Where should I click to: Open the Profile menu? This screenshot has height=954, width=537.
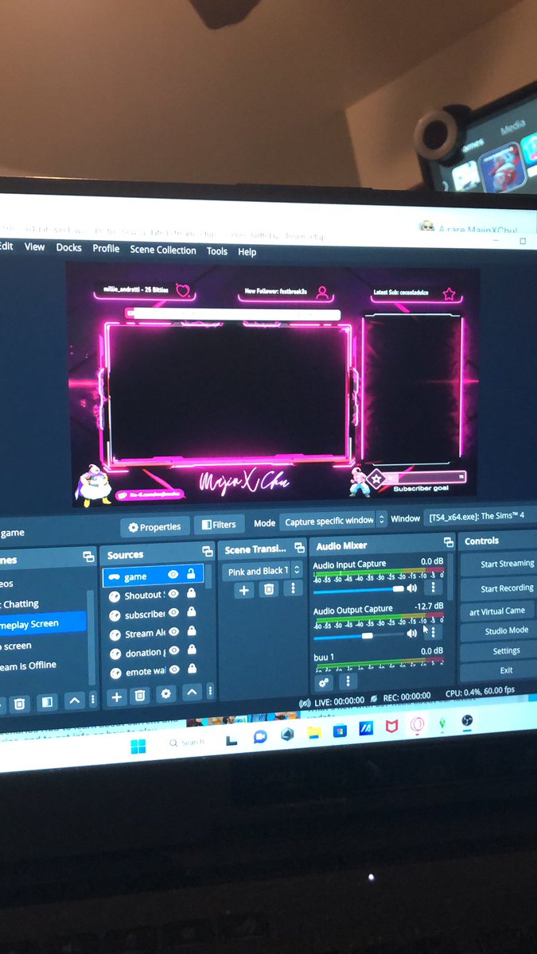pos(106,248)
